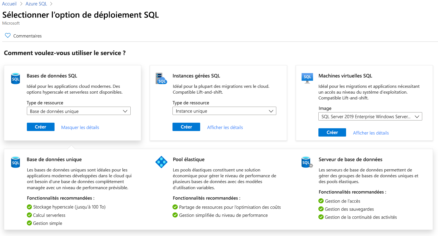
Task: Go to Accueil in the breadcrumb
Action: pos(9,4)
